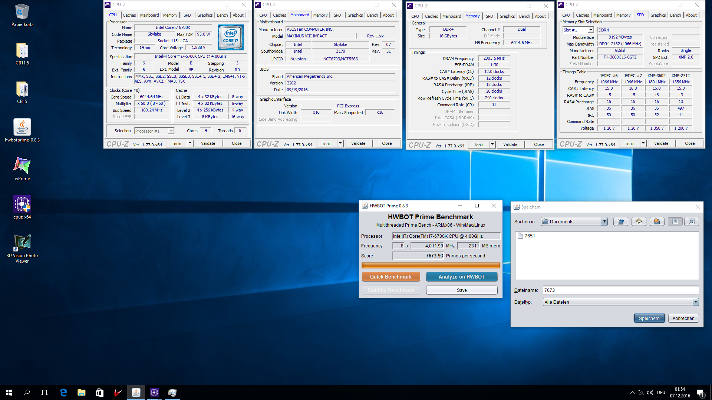Switch to list view in Speichern dialog

coord(675,221)
